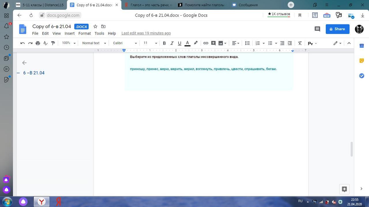Toggle underline formatting
The image size is (369, 207).
pyautogui.click(x=179, y=43)
